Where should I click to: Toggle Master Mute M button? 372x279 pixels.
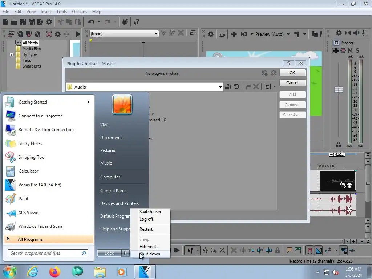tap(350, 50)
